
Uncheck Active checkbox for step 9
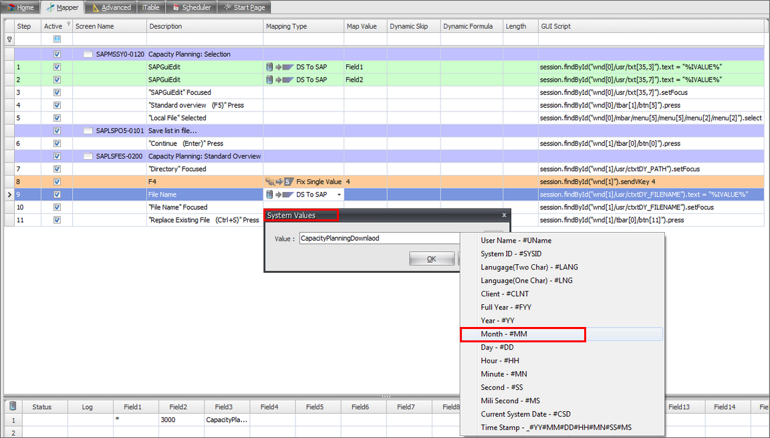tap(57, 195)
